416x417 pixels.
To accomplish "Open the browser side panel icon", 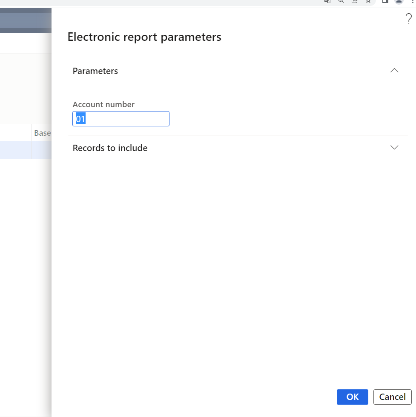I will pyautogui.click(x=384, y=2).
